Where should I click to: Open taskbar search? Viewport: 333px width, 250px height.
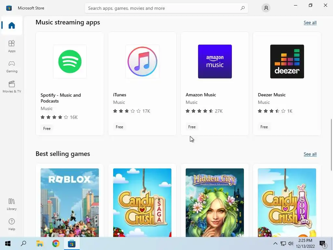(x=23, y=243)
